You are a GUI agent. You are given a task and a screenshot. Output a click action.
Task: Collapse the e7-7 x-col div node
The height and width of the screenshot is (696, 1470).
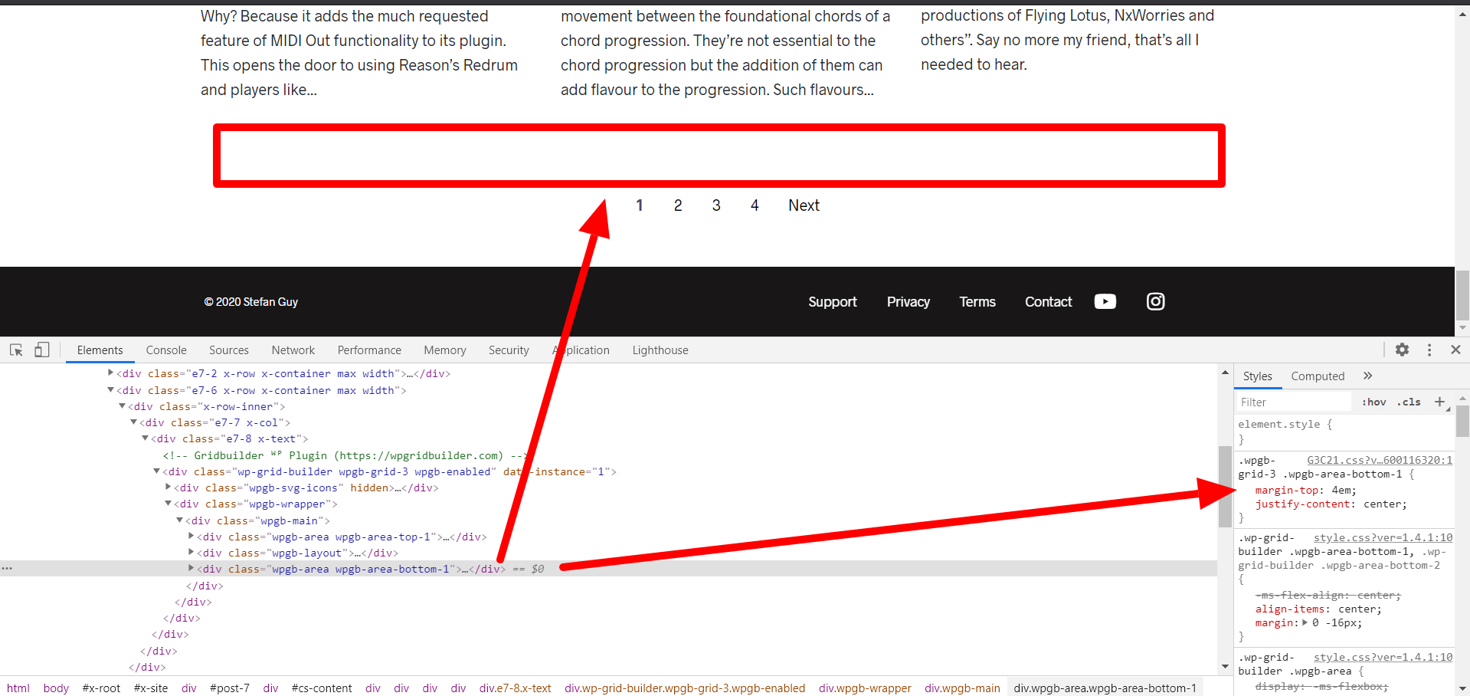133,422
